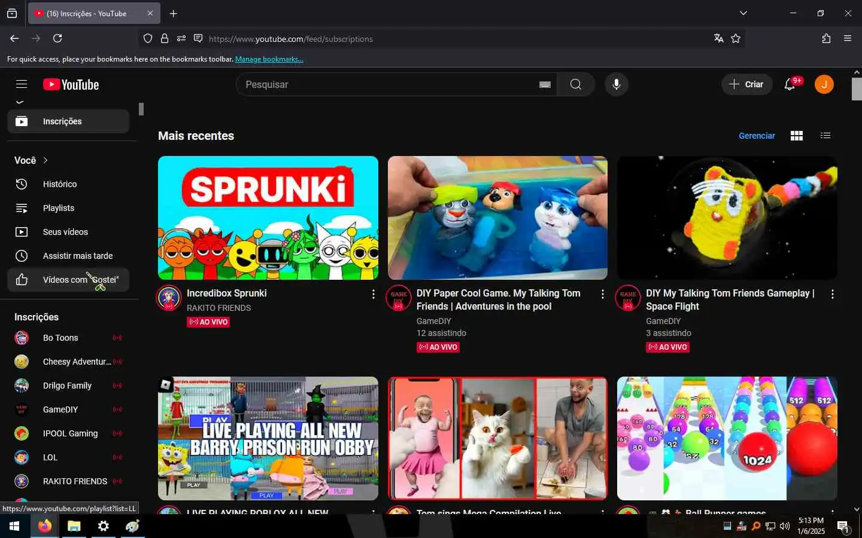862x538 pixels.
Task: Go back in browser history
Action: (x=14, y=38)
